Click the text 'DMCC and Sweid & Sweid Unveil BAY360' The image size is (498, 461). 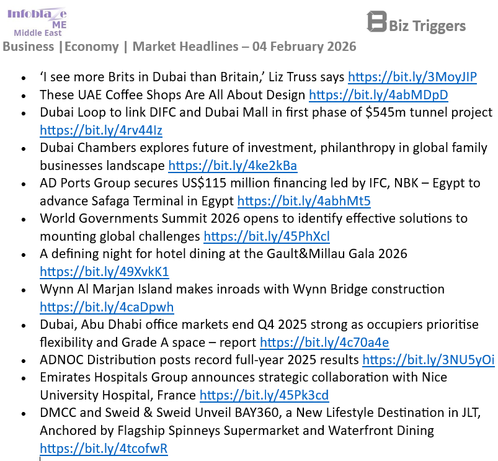coord(159,413)
